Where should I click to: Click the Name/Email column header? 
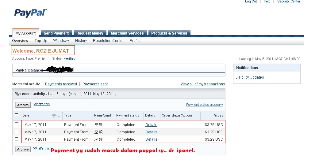[102, 115]
